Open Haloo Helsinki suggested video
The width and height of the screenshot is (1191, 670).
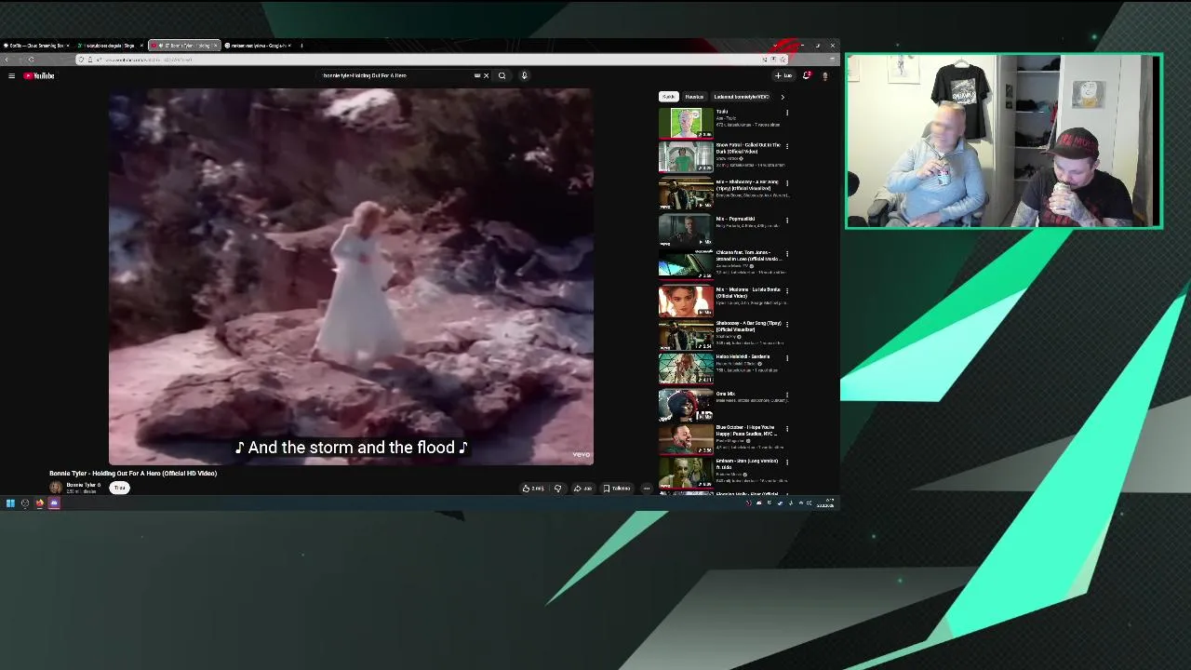686,369
